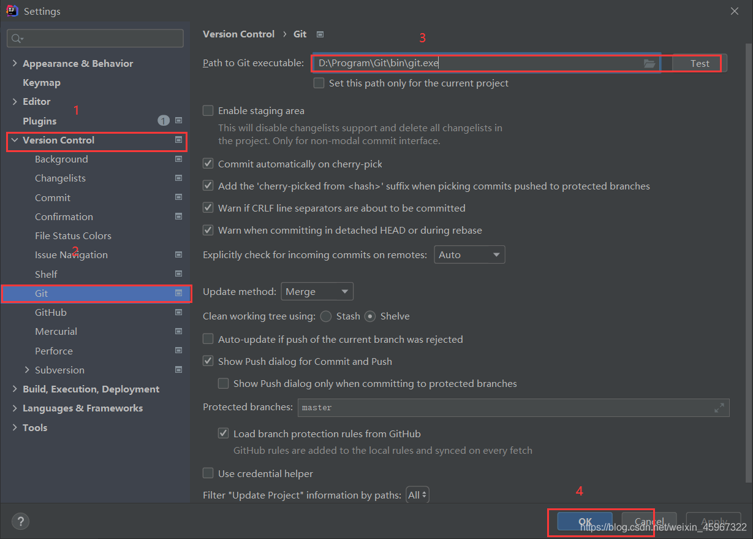Expand the Tools section
Screen dimensions: 753x539
(x=15, y=427)
